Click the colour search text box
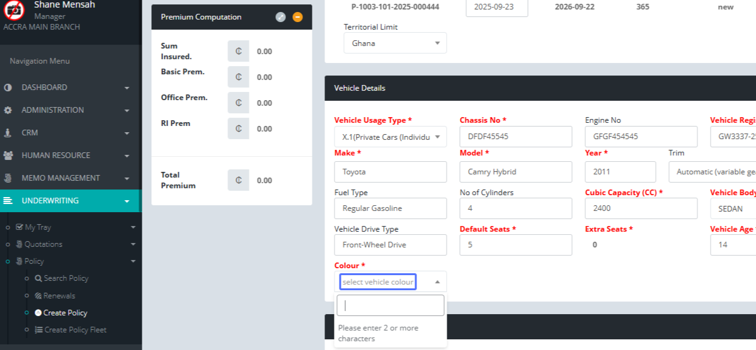This screenshot has height=350, width=756. (x=390, y=305)
